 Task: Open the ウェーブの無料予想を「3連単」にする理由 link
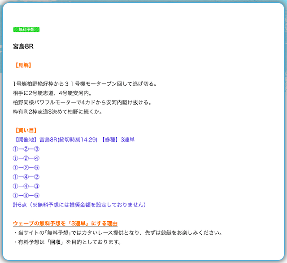pos(65,224)
